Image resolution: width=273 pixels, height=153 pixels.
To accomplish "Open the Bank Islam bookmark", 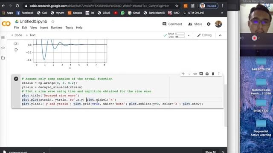I will [154, 13].
